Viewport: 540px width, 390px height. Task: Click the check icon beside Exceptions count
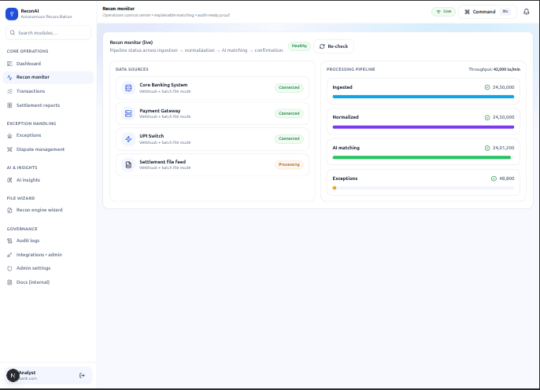[x=494, y=178]
